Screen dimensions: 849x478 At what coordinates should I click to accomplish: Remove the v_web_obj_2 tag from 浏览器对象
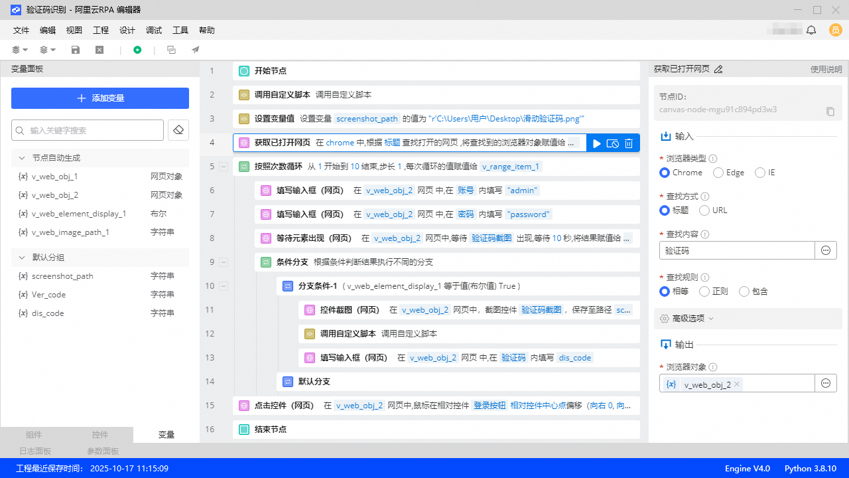[737, 384]
